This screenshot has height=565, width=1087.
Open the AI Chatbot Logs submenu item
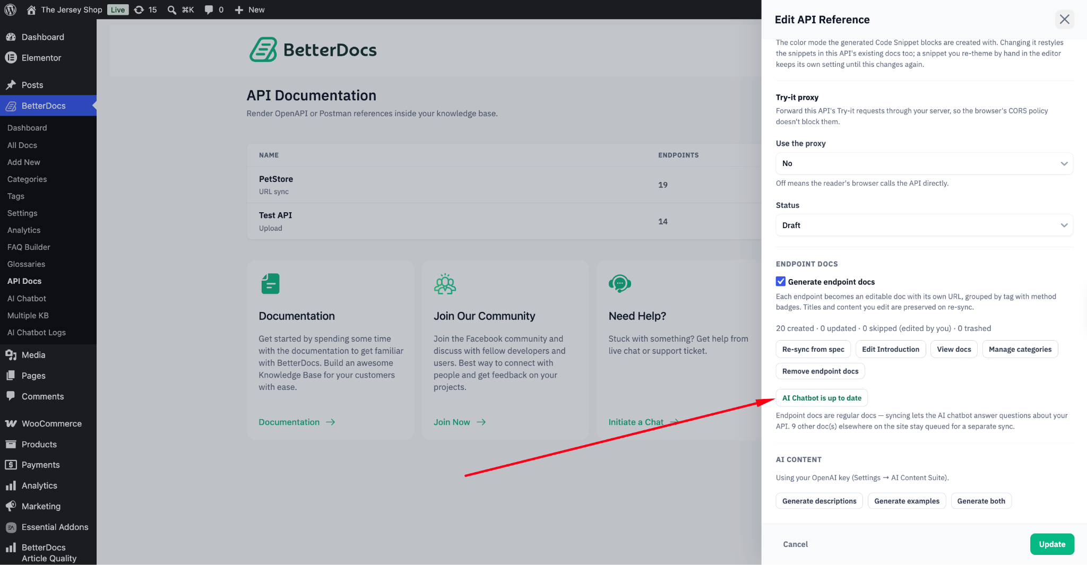point(37,333)
